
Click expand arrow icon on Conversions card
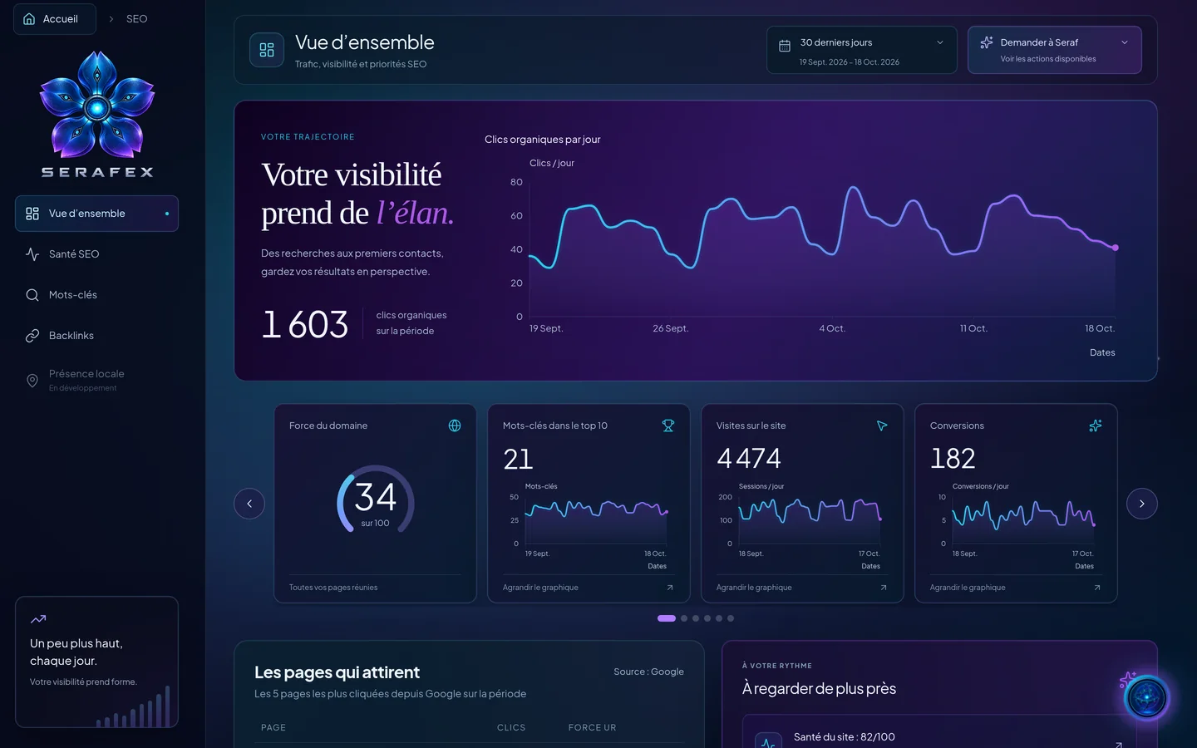click(1097, 588)
